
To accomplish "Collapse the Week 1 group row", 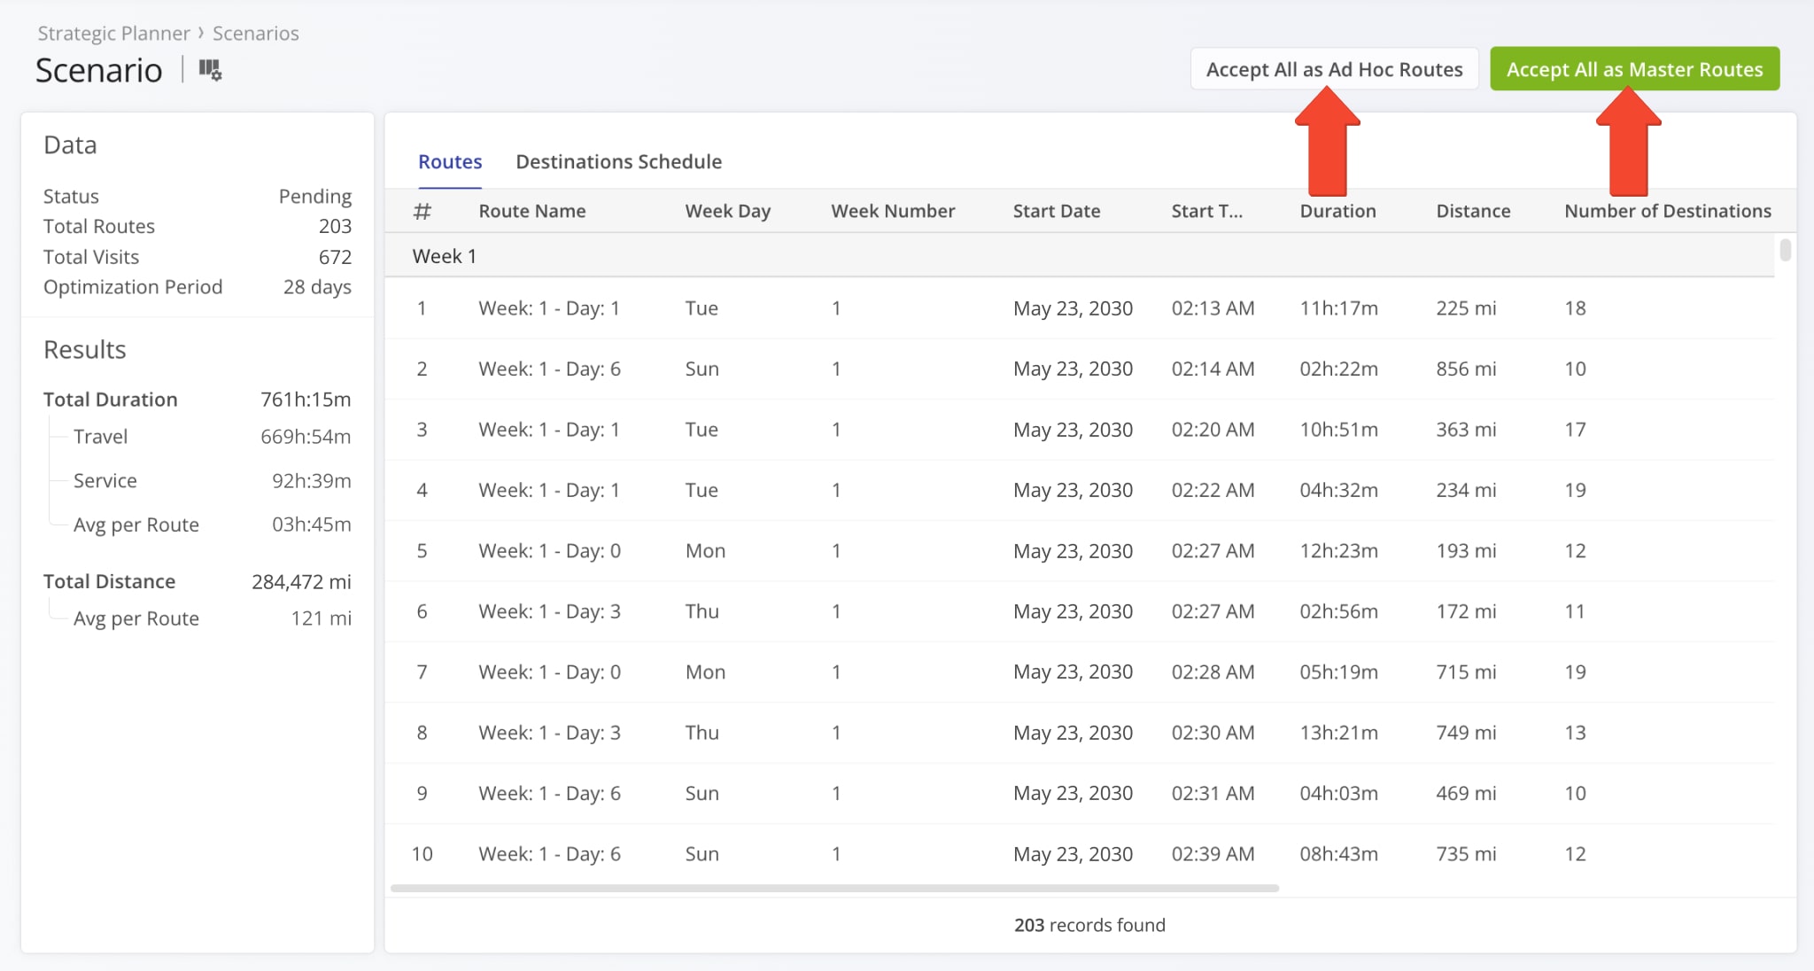I will pos(1080,256).
